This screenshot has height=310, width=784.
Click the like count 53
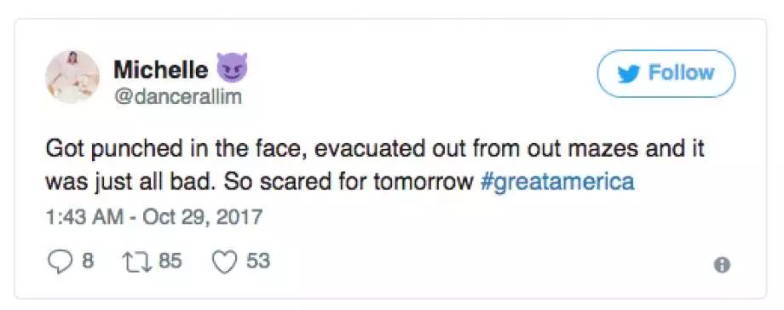(x=258, y=261)
